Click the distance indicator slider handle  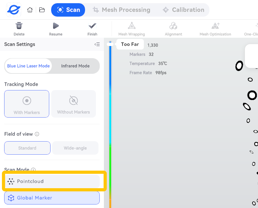click(110, 44)
